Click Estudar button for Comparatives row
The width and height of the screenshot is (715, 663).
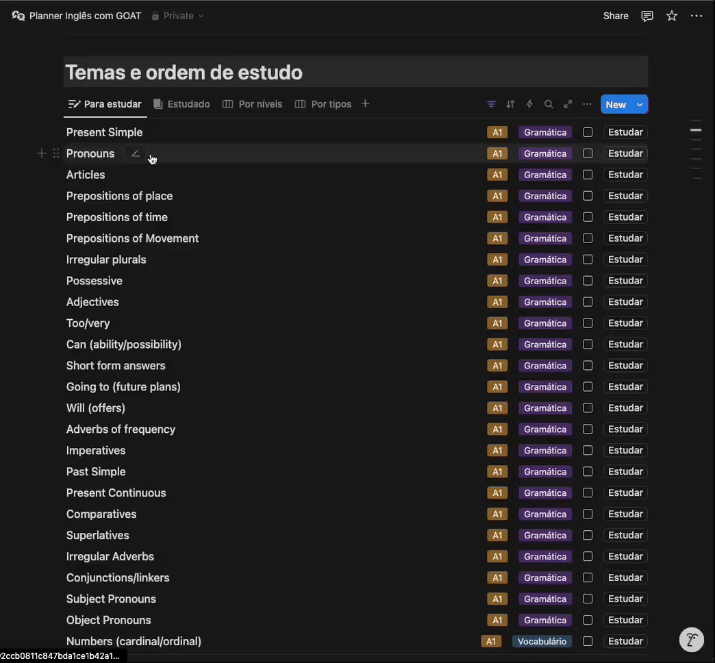pyautogui.click(x=625, y=514)
